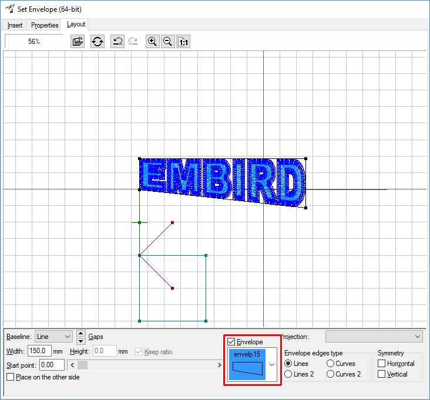Click the Start point scrollbar track

[147, 365]
